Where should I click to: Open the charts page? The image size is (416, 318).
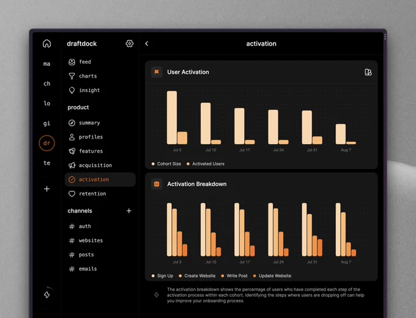pos(100,76)
